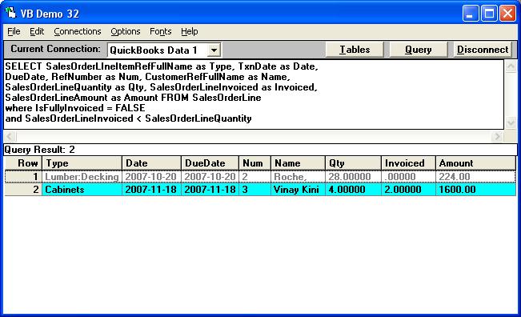This screenshot has height=317, width=521.
Task: Click the Date column header
Action: [x=151, y=163]
